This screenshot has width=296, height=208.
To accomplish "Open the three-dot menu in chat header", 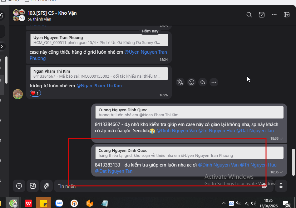I will point(274,15).
